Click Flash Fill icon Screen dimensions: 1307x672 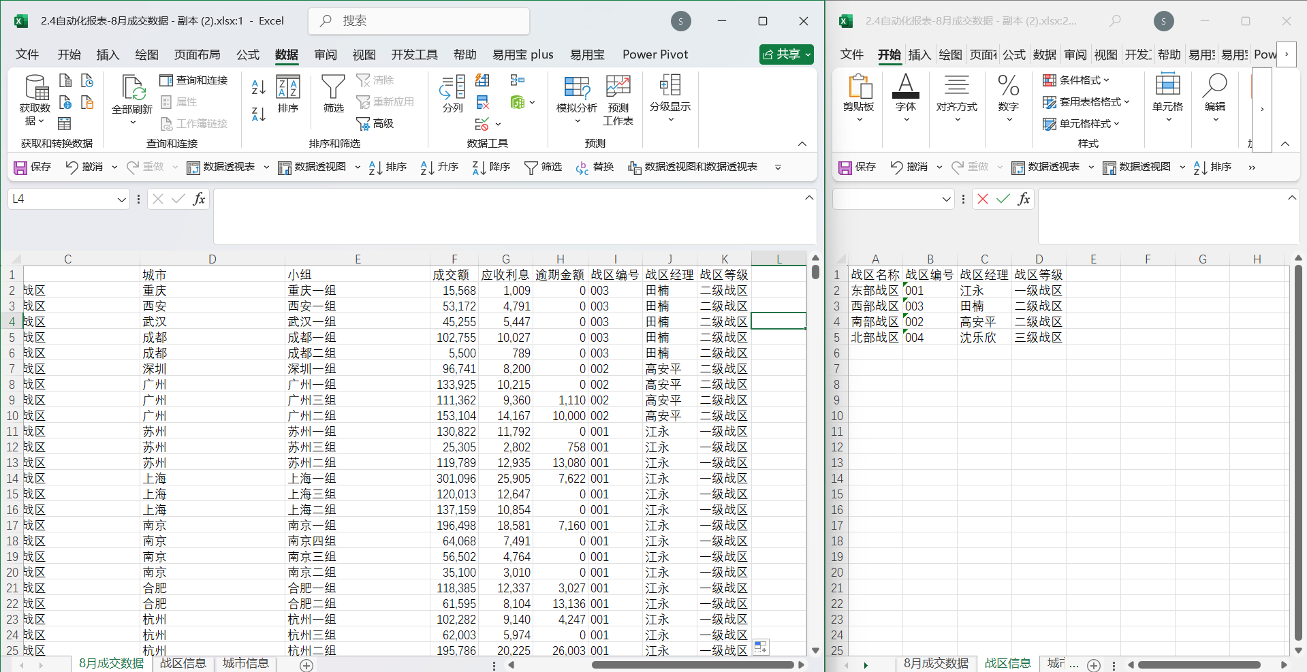click(x=482, y=80)
